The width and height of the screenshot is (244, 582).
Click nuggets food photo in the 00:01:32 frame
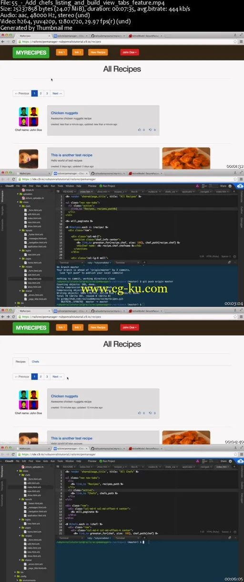tap(186, 158)
